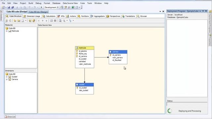Click the Properties Window toolbar icon

click(66, 7)
